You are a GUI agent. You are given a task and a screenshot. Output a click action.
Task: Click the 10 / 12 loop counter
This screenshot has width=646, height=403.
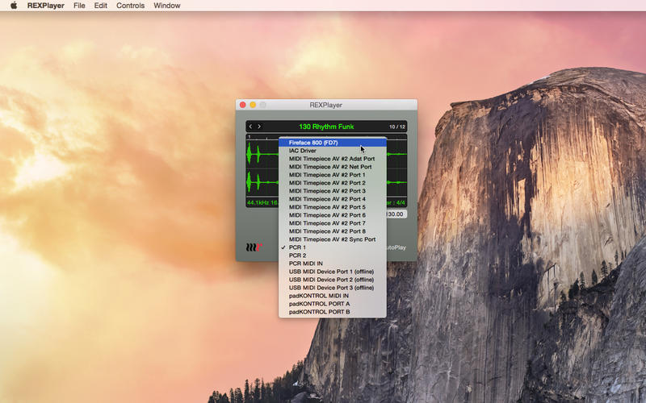[397, 127]
